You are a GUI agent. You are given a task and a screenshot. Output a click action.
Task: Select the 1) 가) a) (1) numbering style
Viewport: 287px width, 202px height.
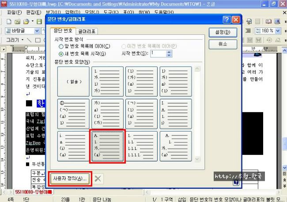[176, 82]
